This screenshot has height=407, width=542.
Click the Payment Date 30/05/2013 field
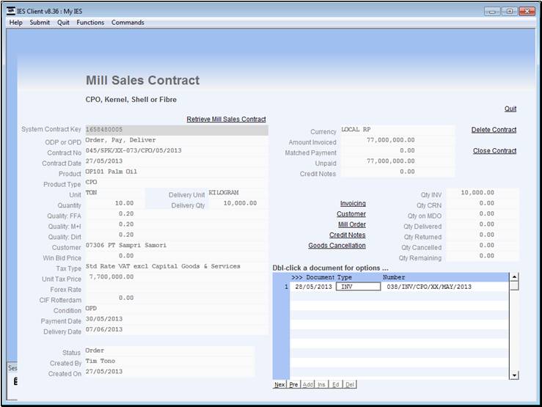(x=176, y=319)
